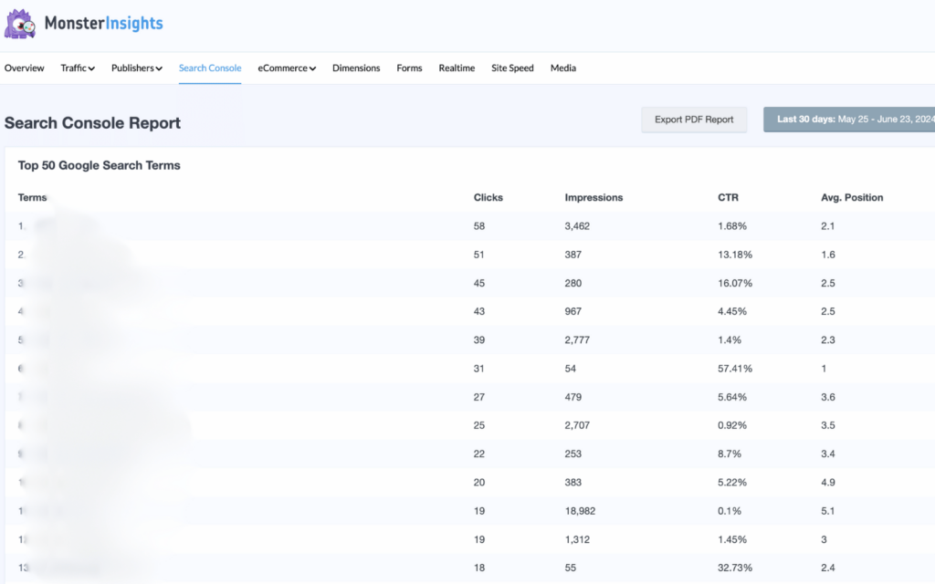Click the MonsterInsights monster logo icon

[x=20, y=22]
